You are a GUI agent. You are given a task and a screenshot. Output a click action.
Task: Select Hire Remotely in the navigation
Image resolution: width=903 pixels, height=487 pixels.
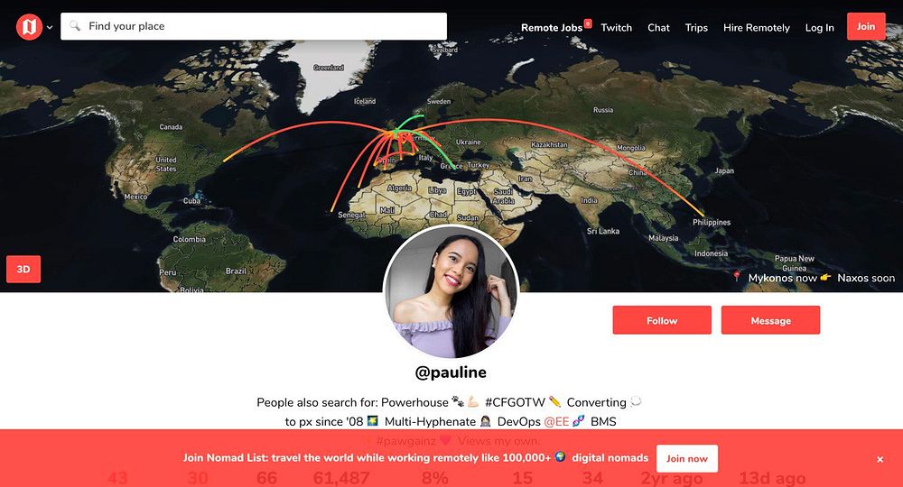756,28
